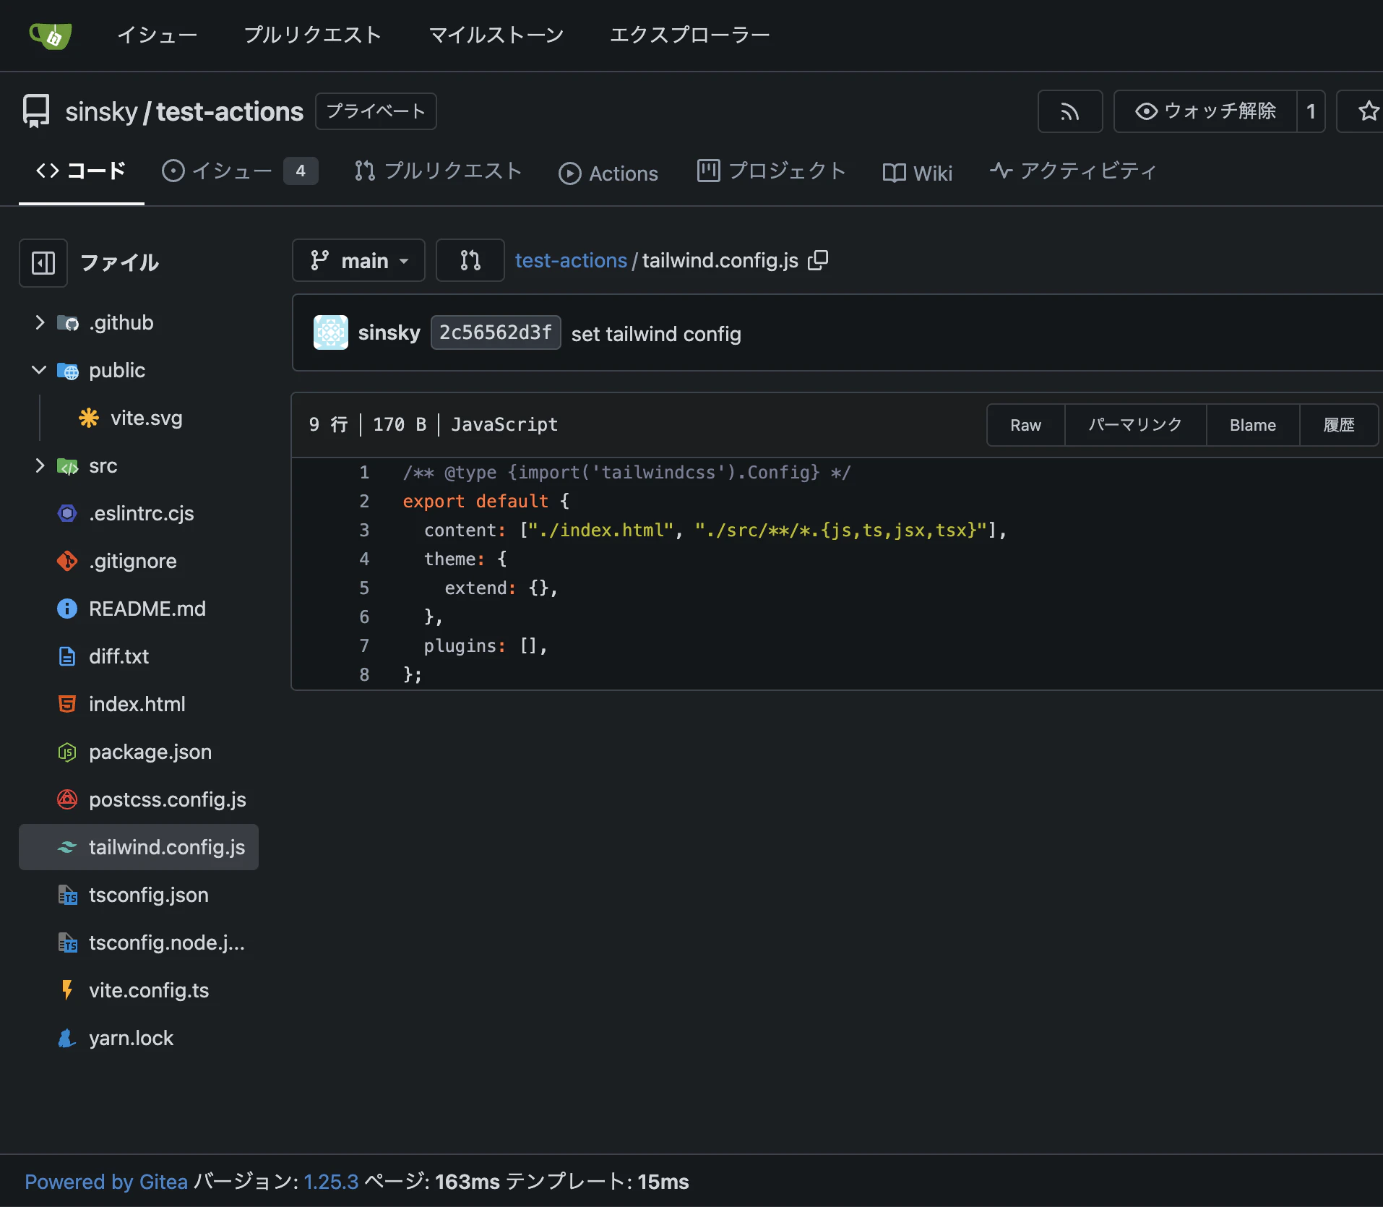1383x1207 pixels.
Task: Open the Wiki tab
Action: (x=918, y=173)
